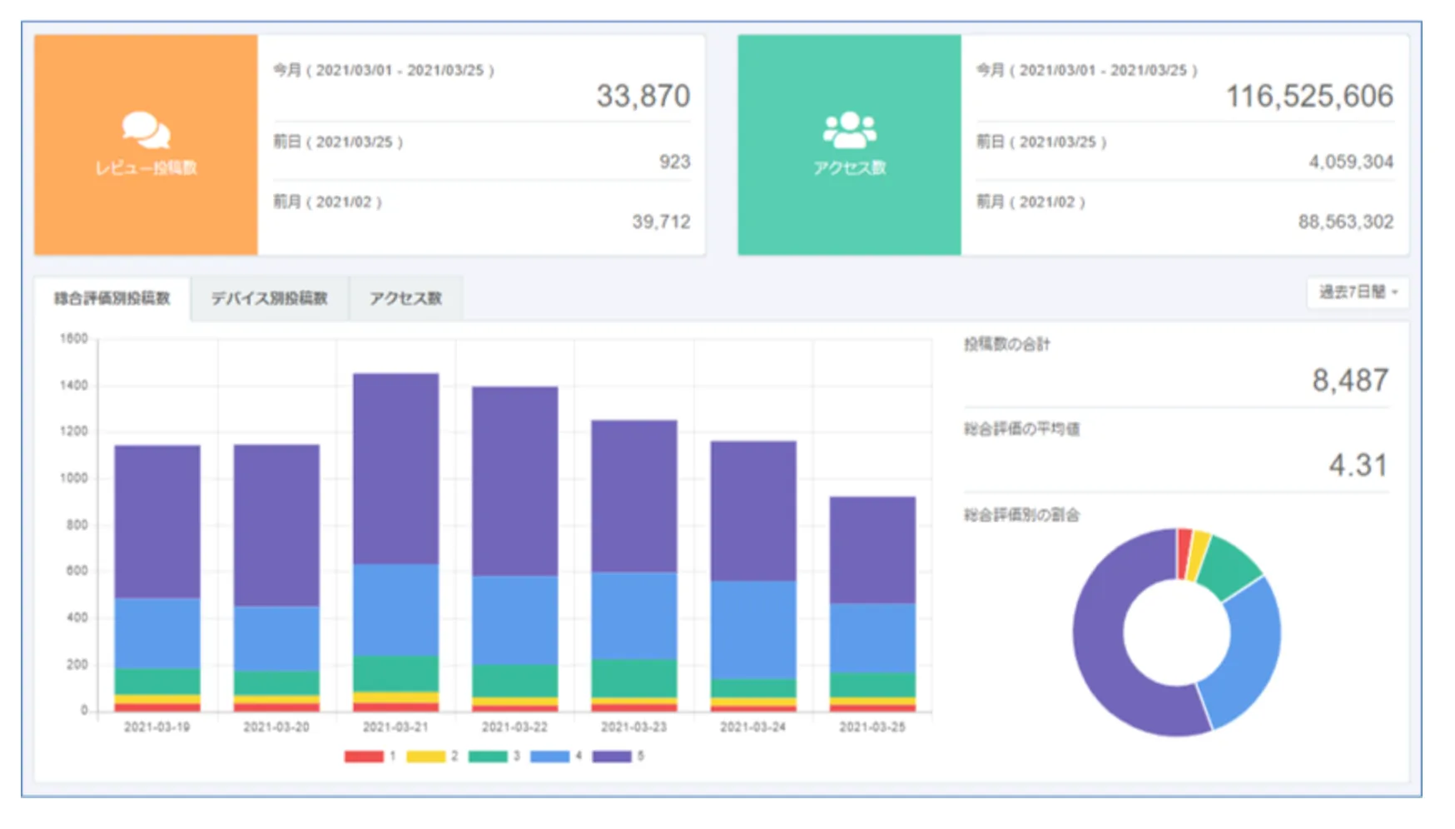
Task: Click the review speech bubbles icon
Action: [146, 129]
